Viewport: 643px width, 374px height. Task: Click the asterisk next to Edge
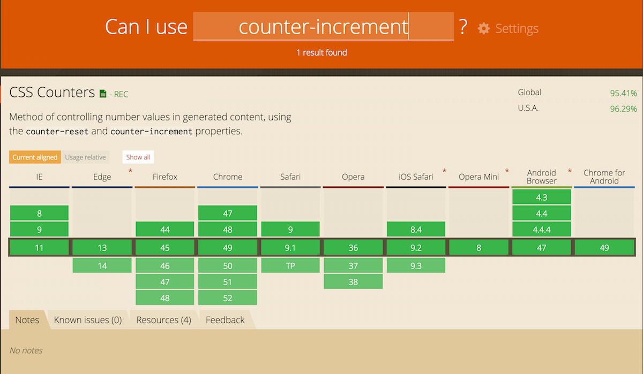click(130, 171)
